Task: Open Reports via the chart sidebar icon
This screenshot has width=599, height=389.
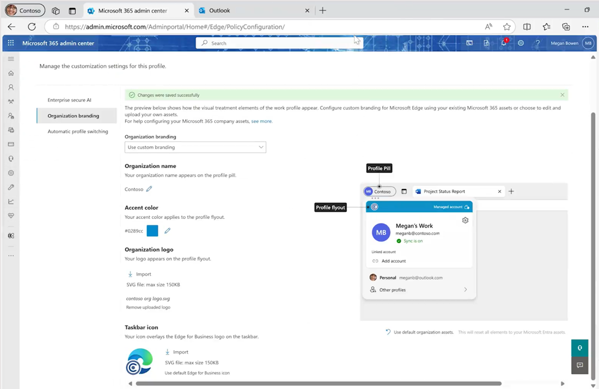Action: 11,201
